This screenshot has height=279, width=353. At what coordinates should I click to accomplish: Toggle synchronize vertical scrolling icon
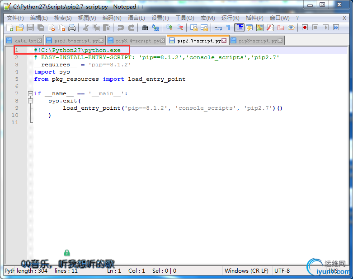click(x=193, y=28)
